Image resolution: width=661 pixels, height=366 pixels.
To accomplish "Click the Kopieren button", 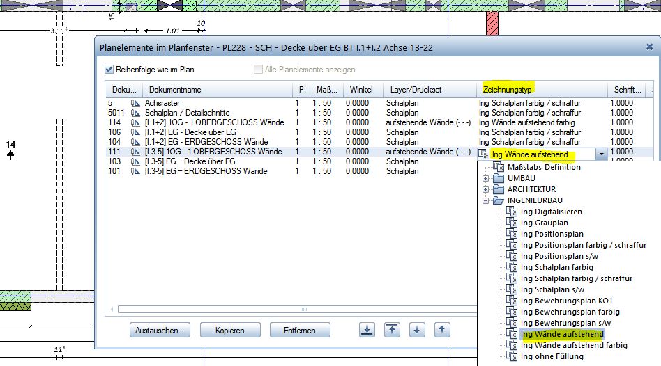I will coord(230,331).
